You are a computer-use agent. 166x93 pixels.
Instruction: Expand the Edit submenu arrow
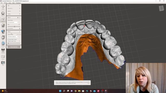click(20, 6)
